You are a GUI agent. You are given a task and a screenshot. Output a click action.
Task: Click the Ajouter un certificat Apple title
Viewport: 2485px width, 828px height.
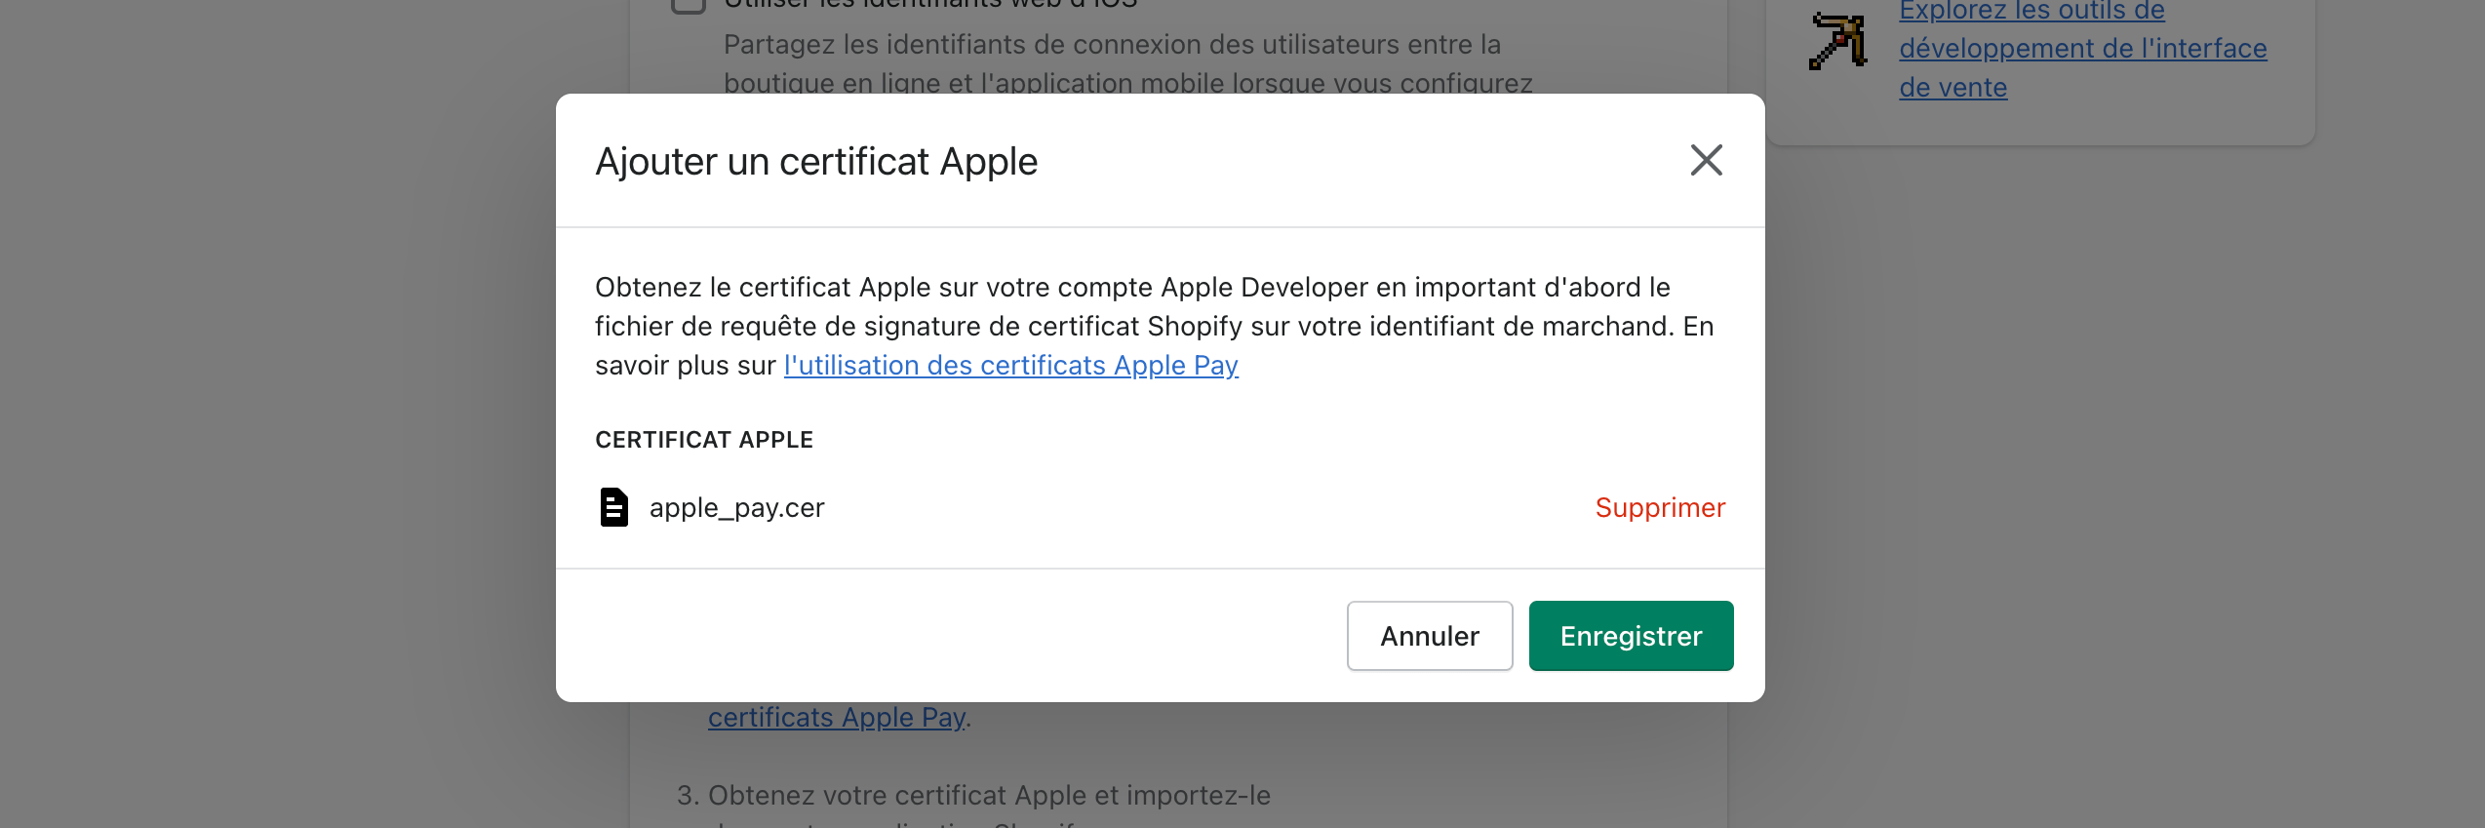(816, 161)
